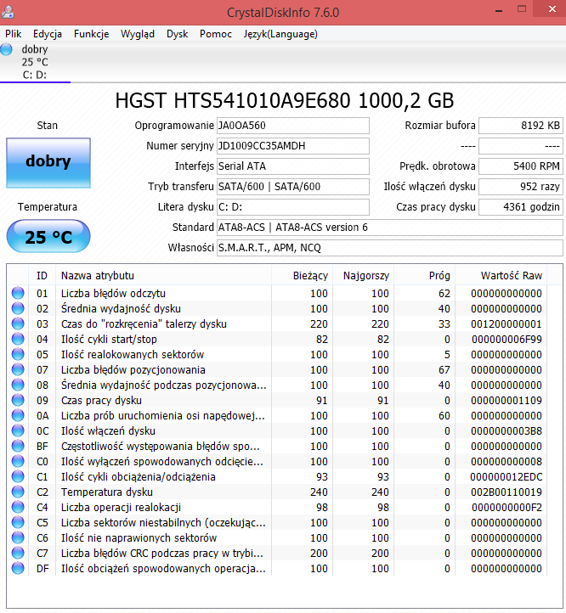Click the Nazwa atrybutu column header

pos(164,276)
